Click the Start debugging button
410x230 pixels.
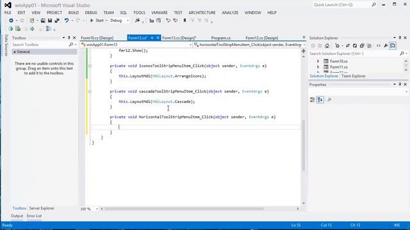coord(97,20)
